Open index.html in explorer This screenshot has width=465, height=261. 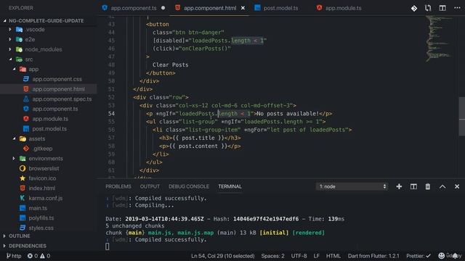click(x=42, y=188)
